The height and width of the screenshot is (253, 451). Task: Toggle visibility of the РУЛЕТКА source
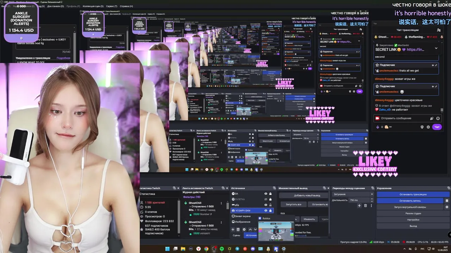tap(266, 199)
